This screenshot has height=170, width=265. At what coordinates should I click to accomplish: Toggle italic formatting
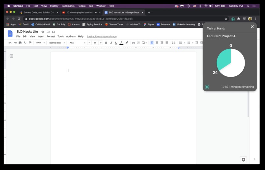coord(111,43)
